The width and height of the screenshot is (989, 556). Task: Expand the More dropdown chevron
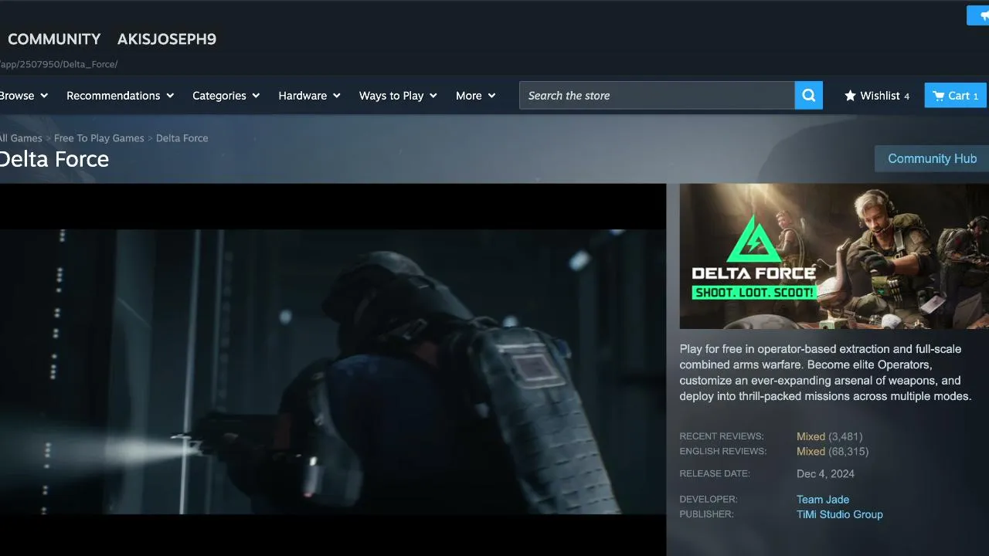[x=491, y=96]
